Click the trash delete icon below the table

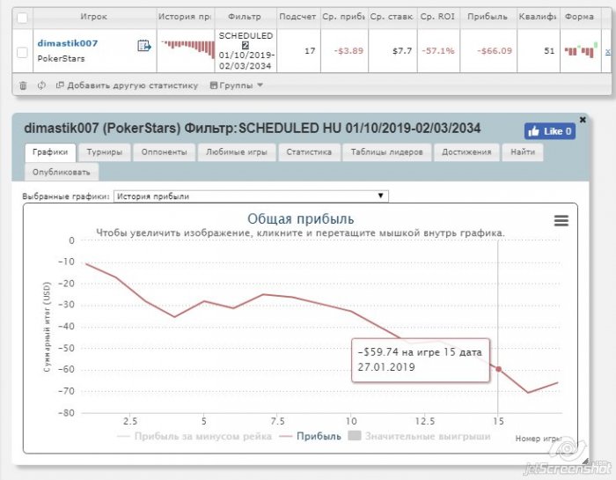point(23,85)
